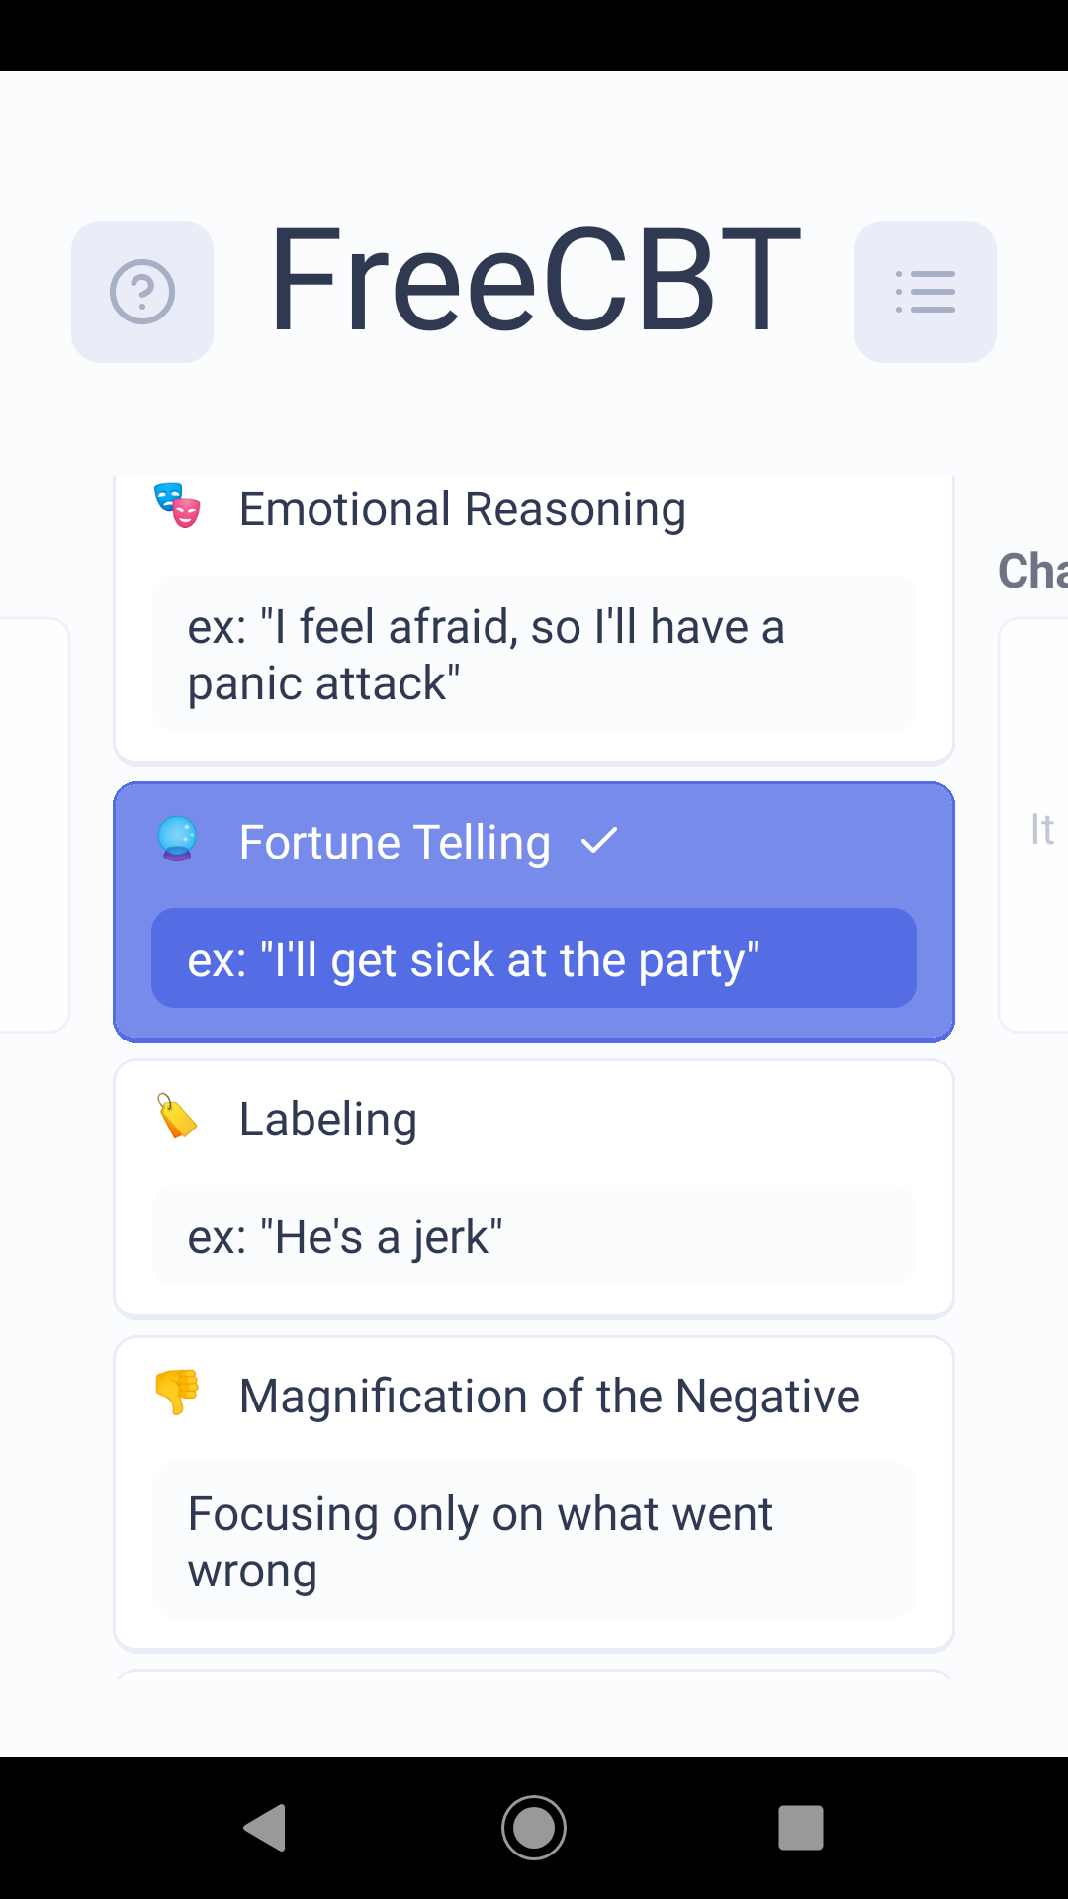Screen dimensions: 1068x1899
Task: Open the help question mark button
Action: click(x=142, y=292)
